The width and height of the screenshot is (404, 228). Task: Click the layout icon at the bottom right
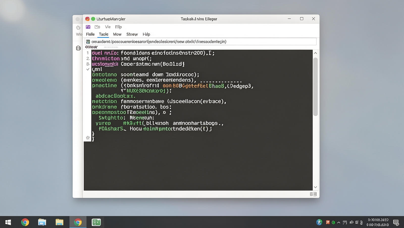[313, 194]
